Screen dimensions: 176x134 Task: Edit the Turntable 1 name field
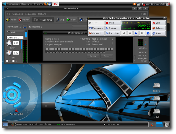[15, 38]
